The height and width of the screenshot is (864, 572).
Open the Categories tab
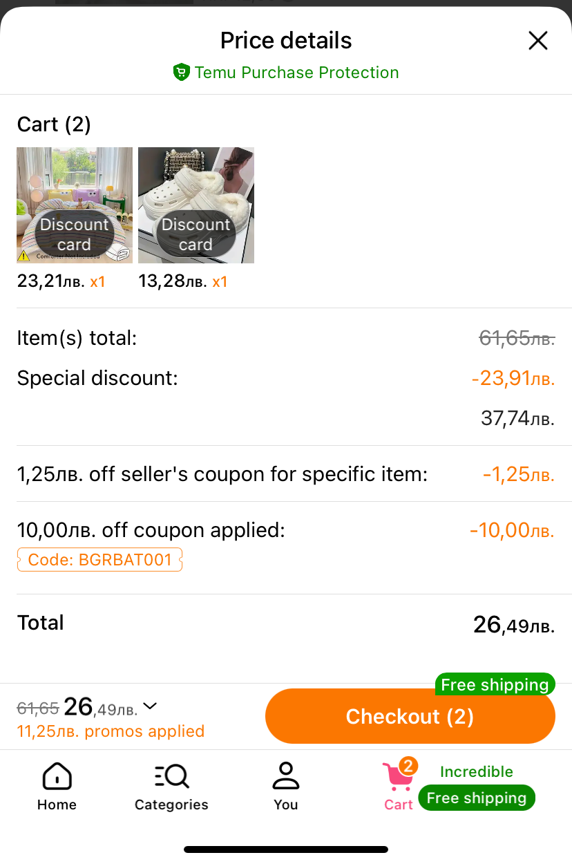(171, 787)
